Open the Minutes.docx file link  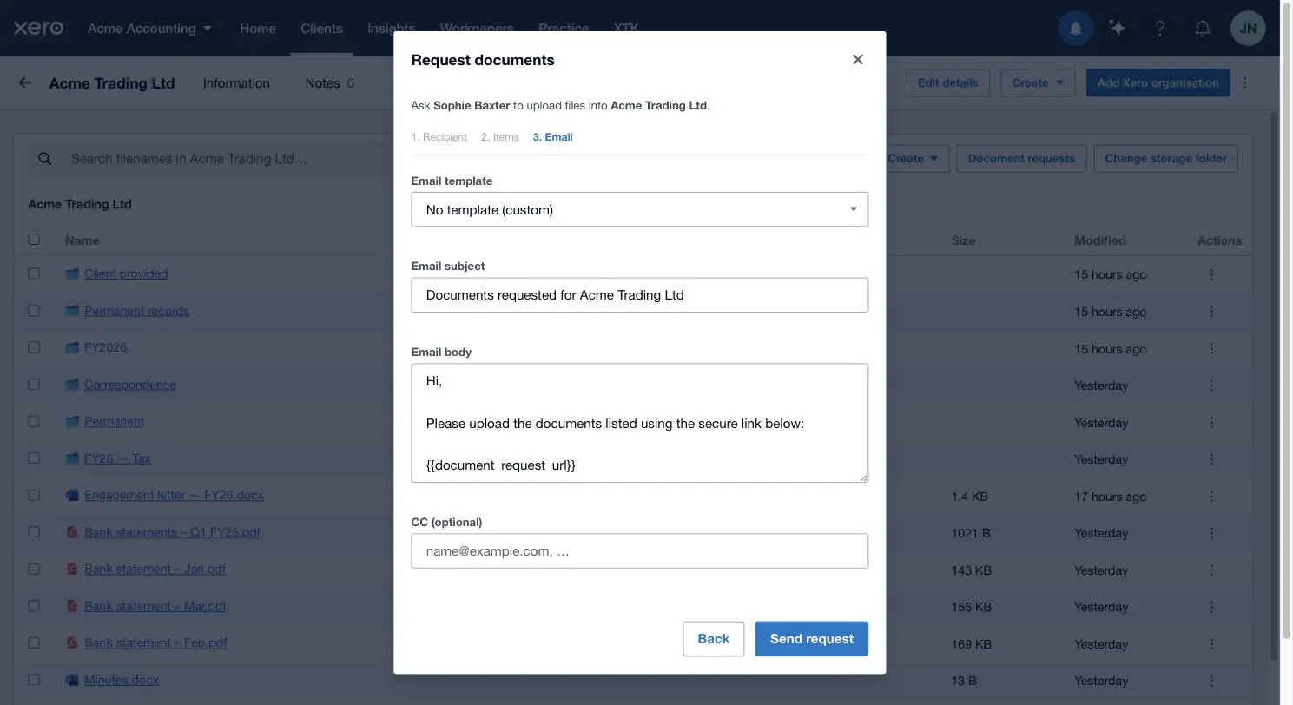click(x=122, y=680)
